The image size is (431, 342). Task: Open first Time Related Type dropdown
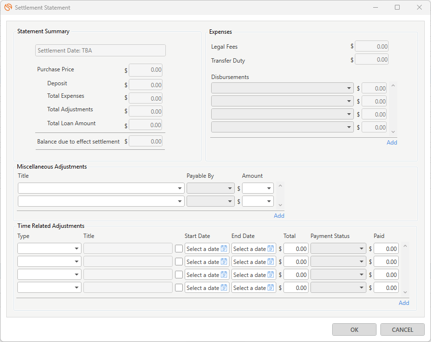49,249
